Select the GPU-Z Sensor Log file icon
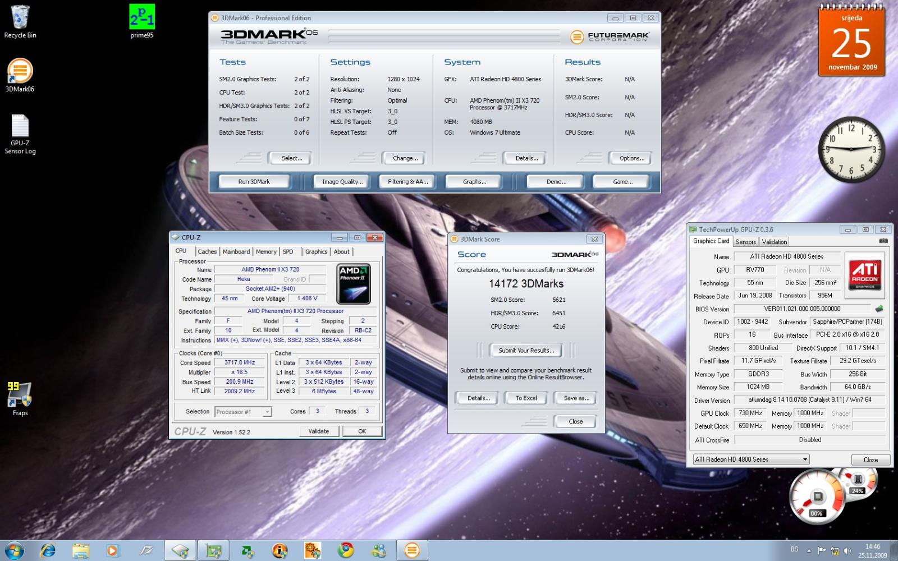 click(20, 135)
